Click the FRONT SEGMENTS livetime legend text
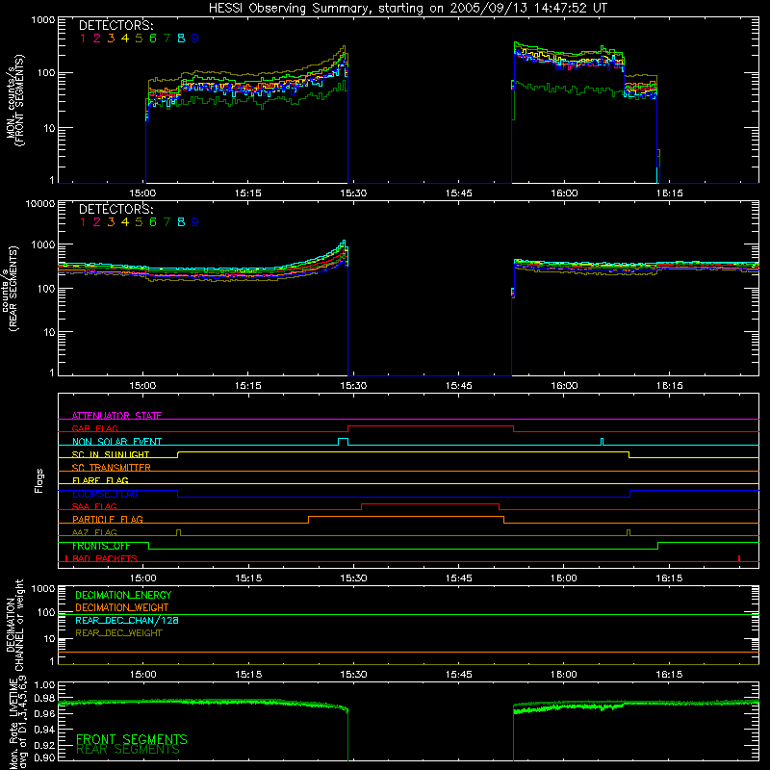This screenshot has width=770, height=770. [x=132, y=739]
